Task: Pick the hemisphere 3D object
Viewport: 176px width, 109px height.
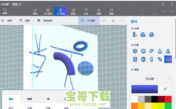Action: pos(152,51)
